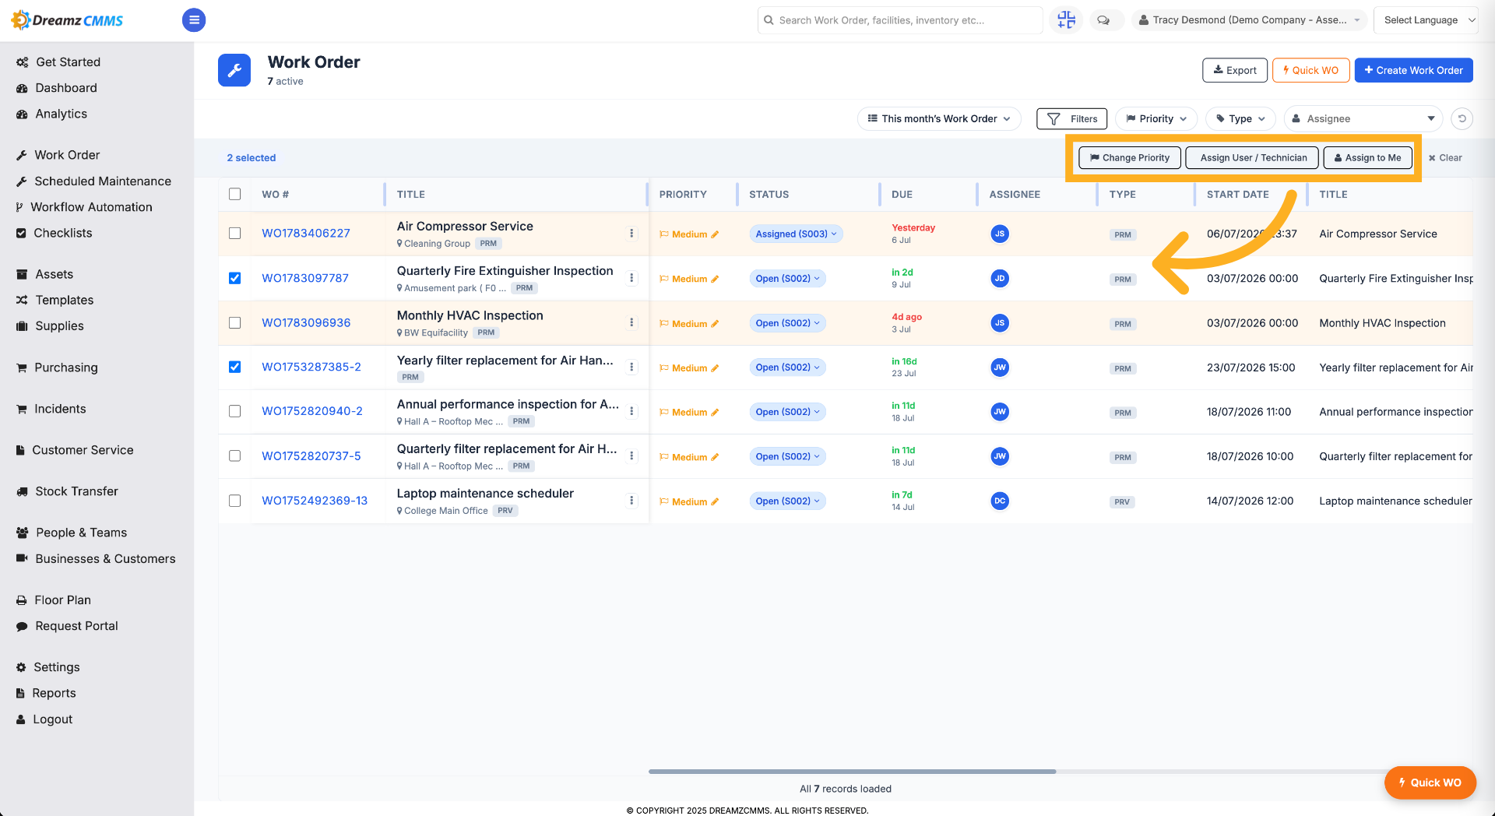This screenshot has height=816, width=1495.
Task: Toggle the sidebar hamburger menu button
Action: point(194,20)
